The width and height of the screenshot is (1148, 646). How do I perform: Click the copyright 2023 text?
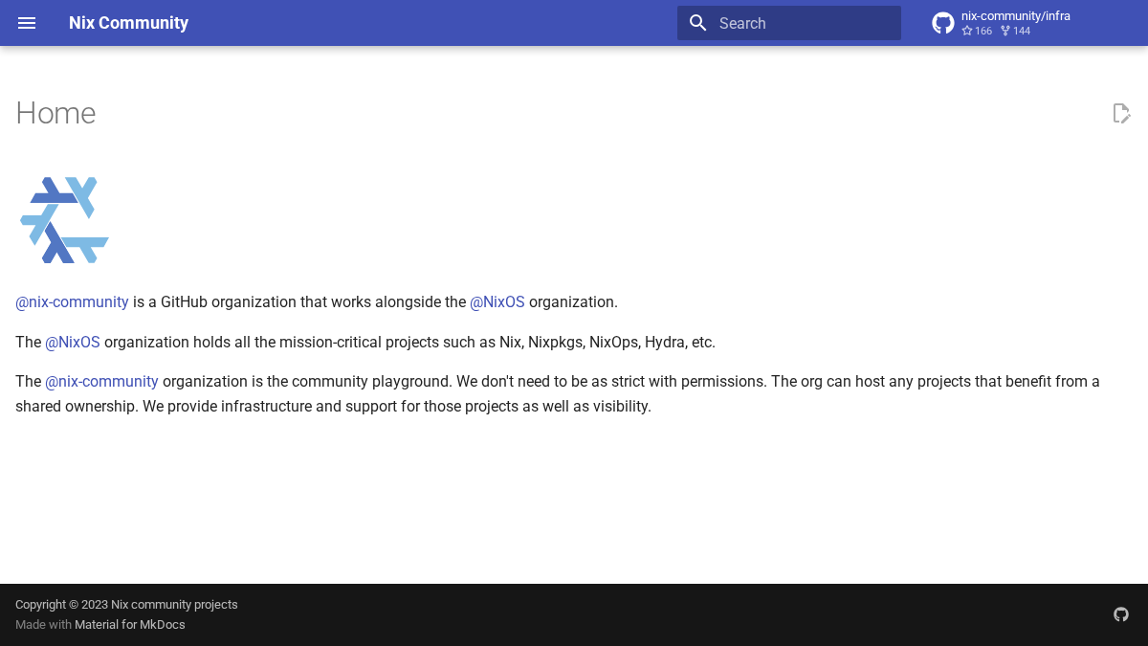126,605
